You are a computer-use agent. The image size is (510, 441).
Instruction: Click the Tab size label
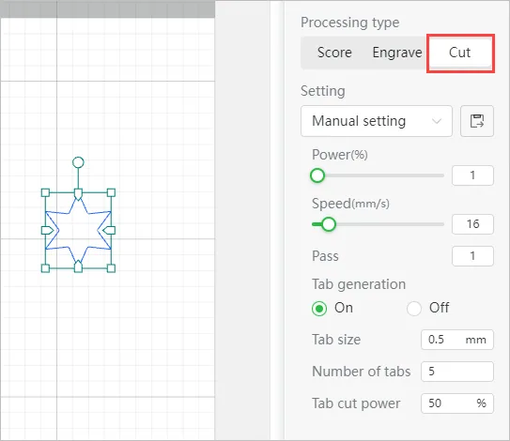(x=336, y=340)
